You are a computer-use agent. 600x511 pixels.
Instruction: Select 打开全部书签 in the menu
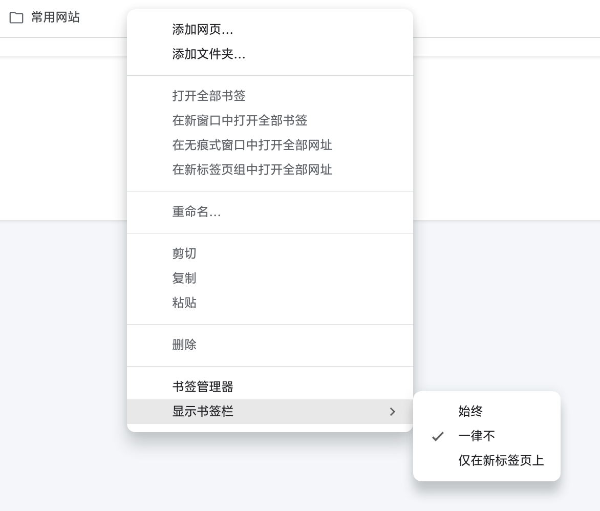click(x=270, y=96)
